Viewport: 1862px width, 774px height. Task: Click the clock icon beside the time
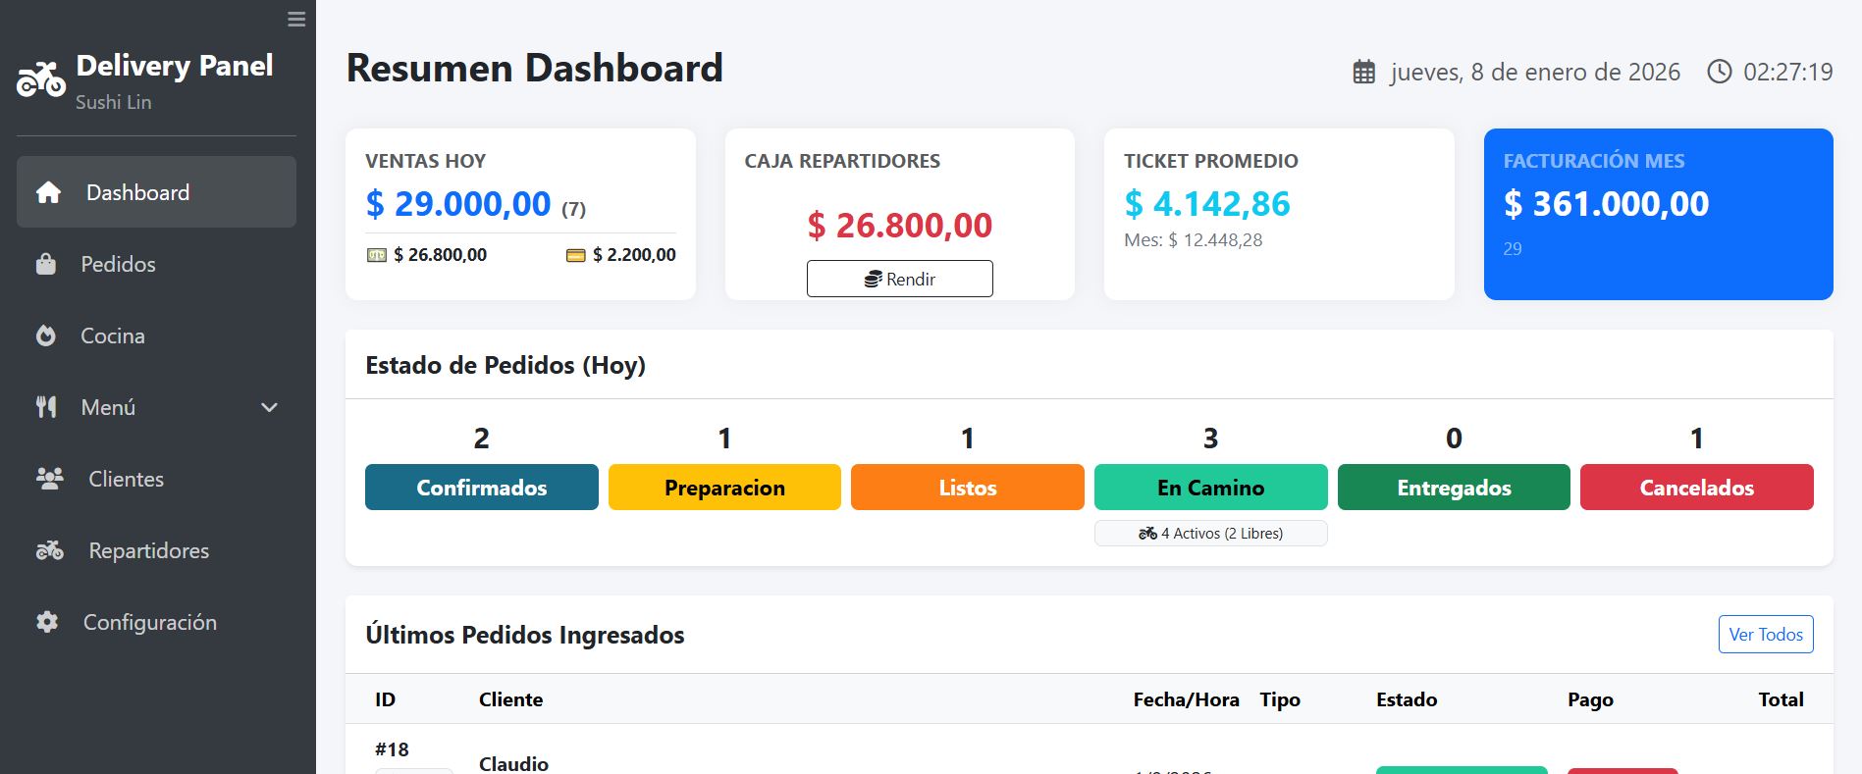pyautogui.click(x=1719, y=72)
